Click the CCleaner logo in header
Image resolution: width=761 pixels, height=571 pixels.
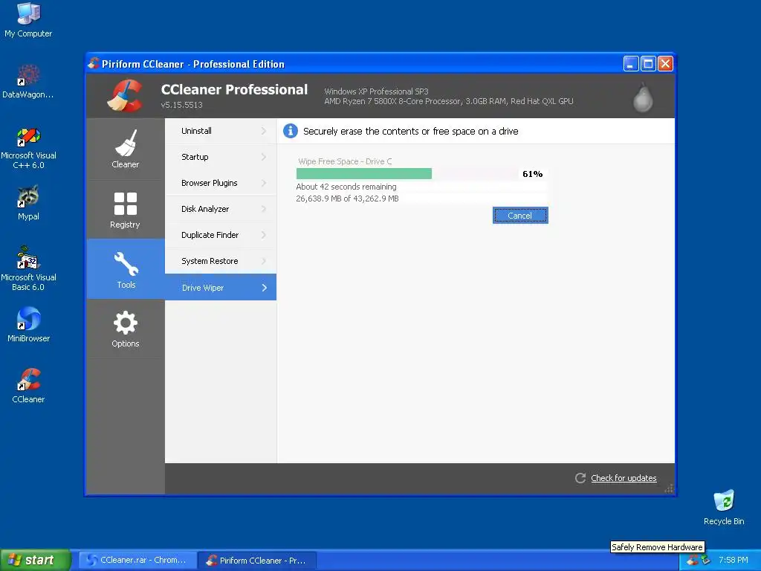(x=125, y=95)
